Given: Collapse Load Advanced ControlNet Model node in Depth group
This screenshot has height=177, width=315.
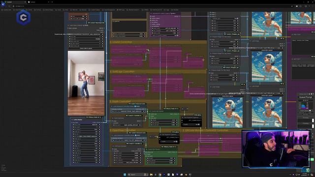Looking at the screenshot, I should 112,106.
